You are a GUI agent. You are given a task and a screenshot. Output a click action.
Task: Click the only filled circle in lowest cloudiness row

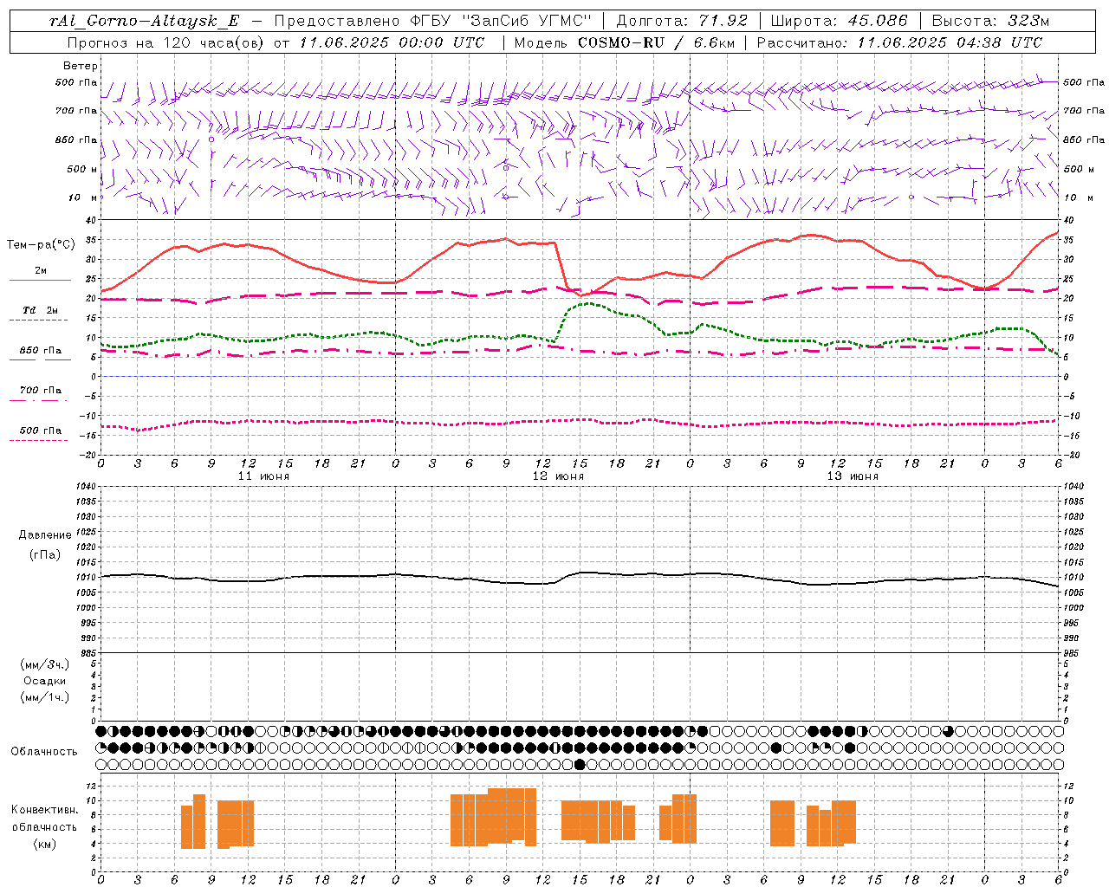[x=580, y=764]
